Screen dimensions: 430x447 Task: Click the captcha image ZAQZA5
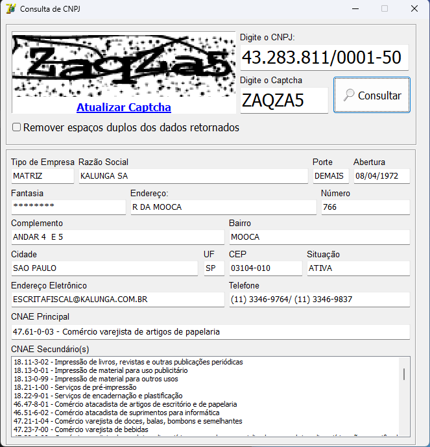click(x=124, y=65)
